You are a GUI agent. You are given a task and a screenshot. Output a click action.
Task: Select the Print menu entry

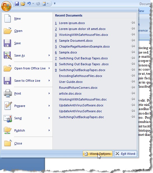pos(27,93)
